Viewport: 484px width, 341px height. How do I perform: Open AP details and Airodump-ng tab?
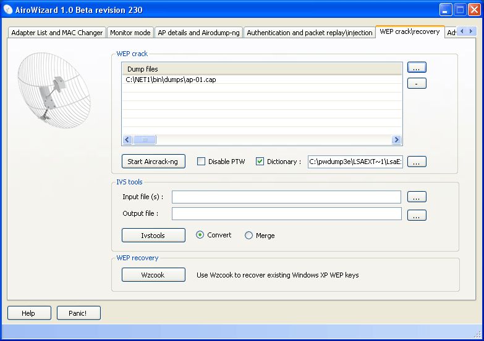(x=199, y=33)
